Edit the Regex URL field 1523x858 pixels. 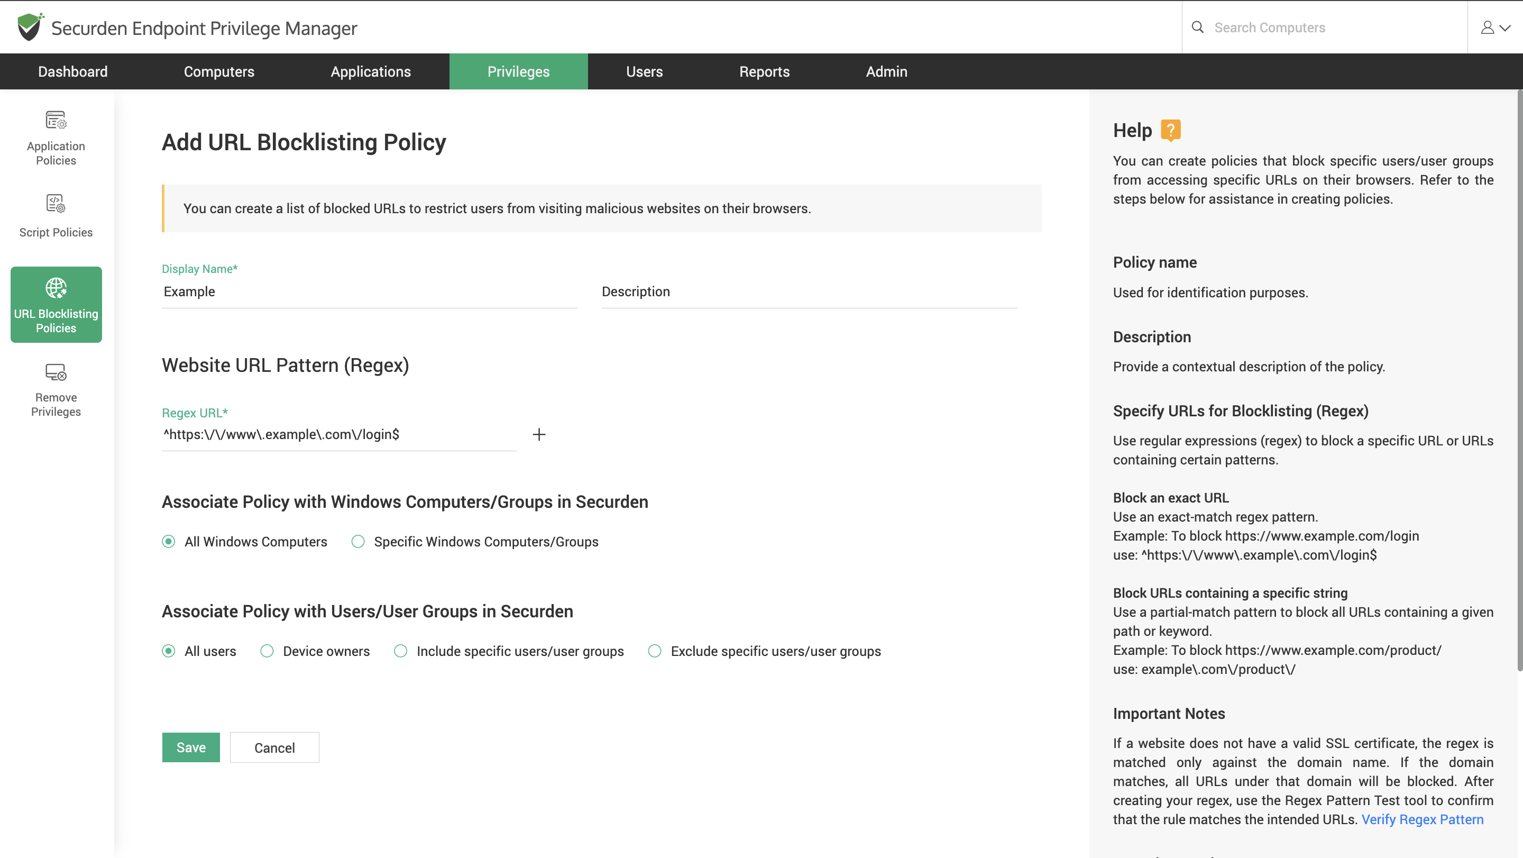point(339,435)
